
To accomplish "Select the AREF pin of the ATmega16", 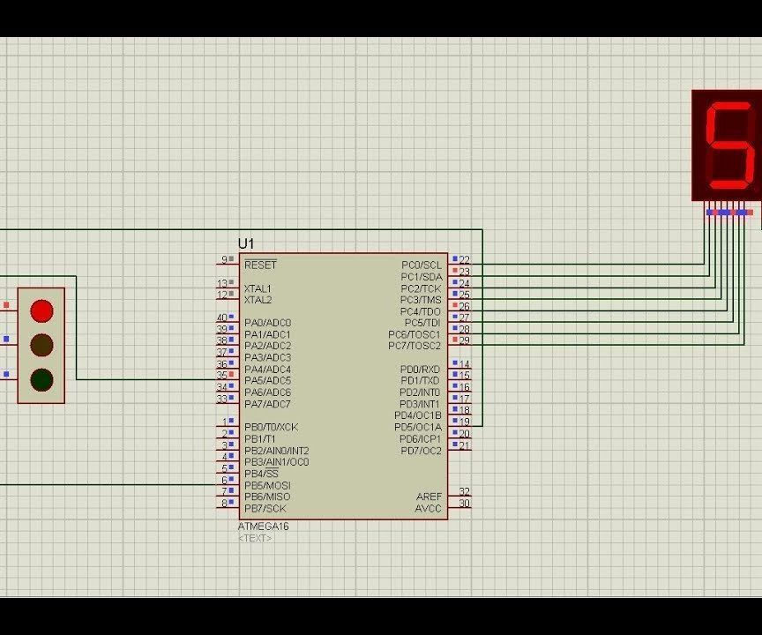I will click(x=430, y=497).
